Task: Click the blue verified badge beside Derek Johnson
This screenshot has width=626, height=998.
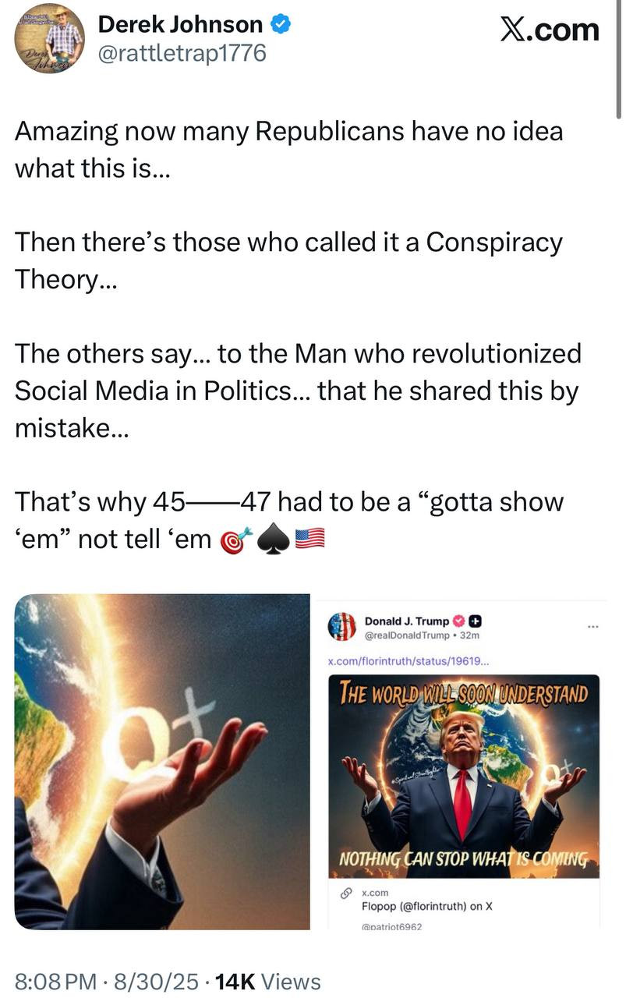Action: click(x=281, y=25)
